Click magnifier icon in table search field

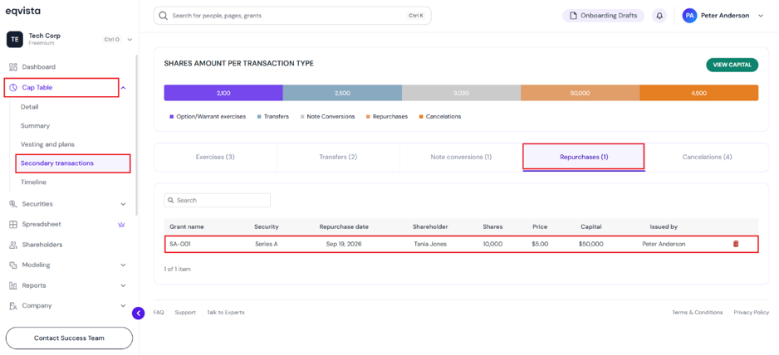[x=171, y=201]
